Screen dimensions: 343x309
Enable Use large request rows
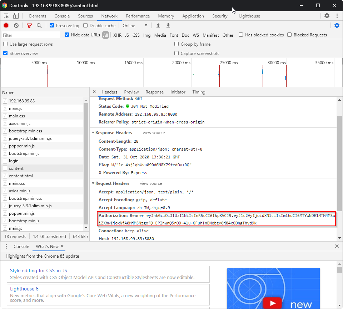point(5,44)
